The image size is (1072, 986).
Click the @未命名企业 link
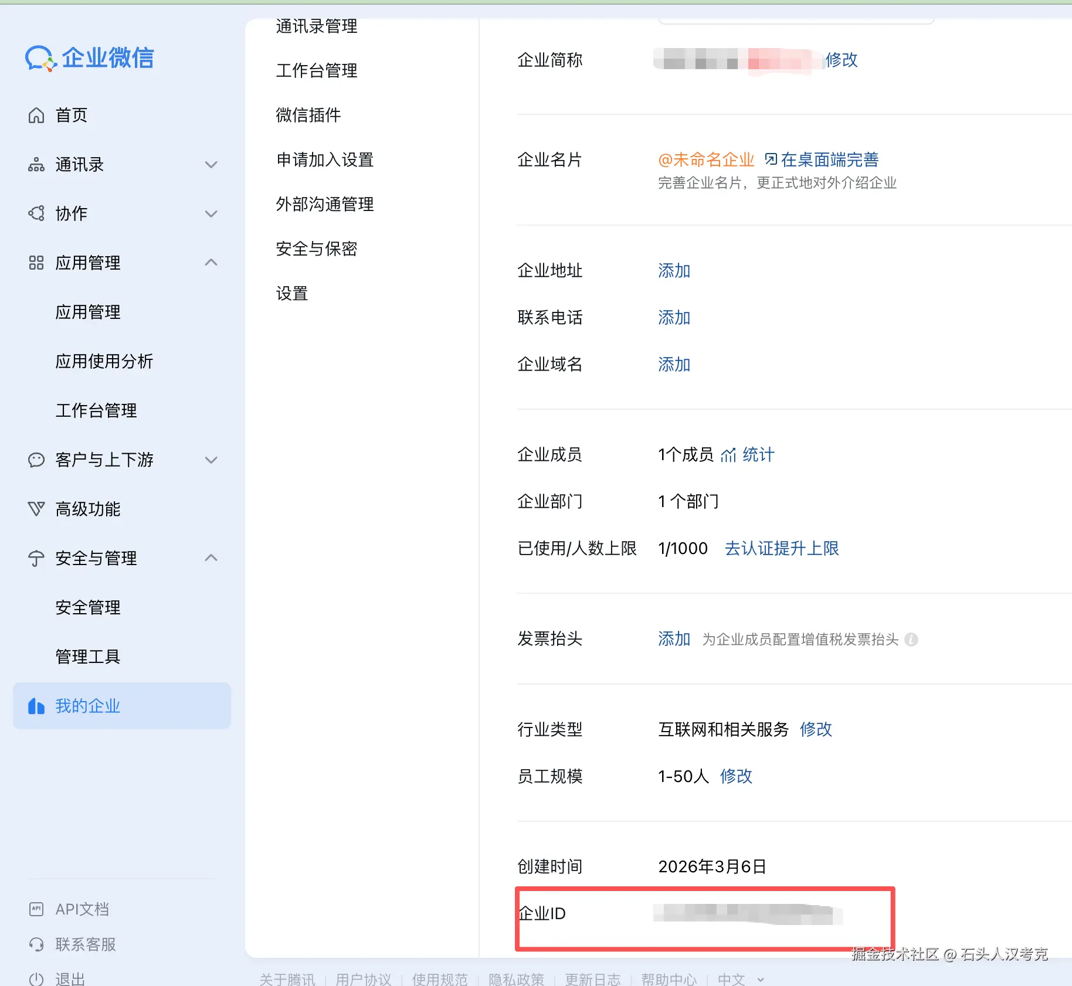[x=706, y=159]
